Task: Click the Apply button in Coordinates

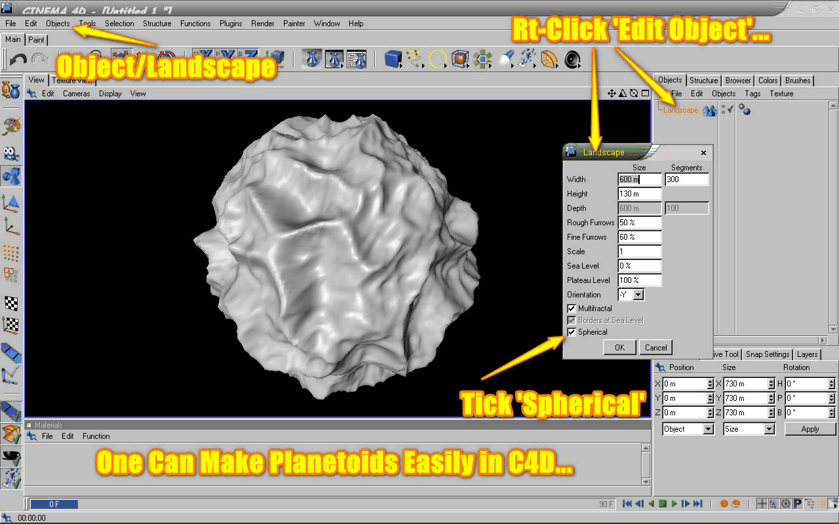Action: click(810, 429)
